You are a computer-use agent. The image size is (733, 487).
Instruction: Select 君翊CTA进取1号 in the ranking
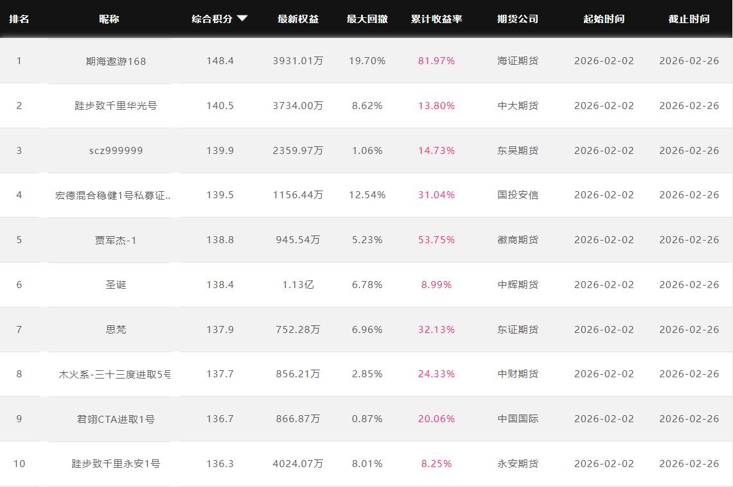(x=116, y=419)
